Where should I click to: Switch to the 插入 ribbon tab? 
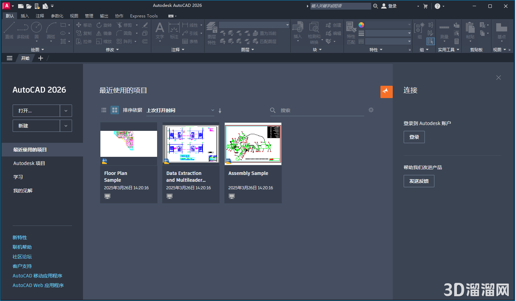tap(25, 16)
